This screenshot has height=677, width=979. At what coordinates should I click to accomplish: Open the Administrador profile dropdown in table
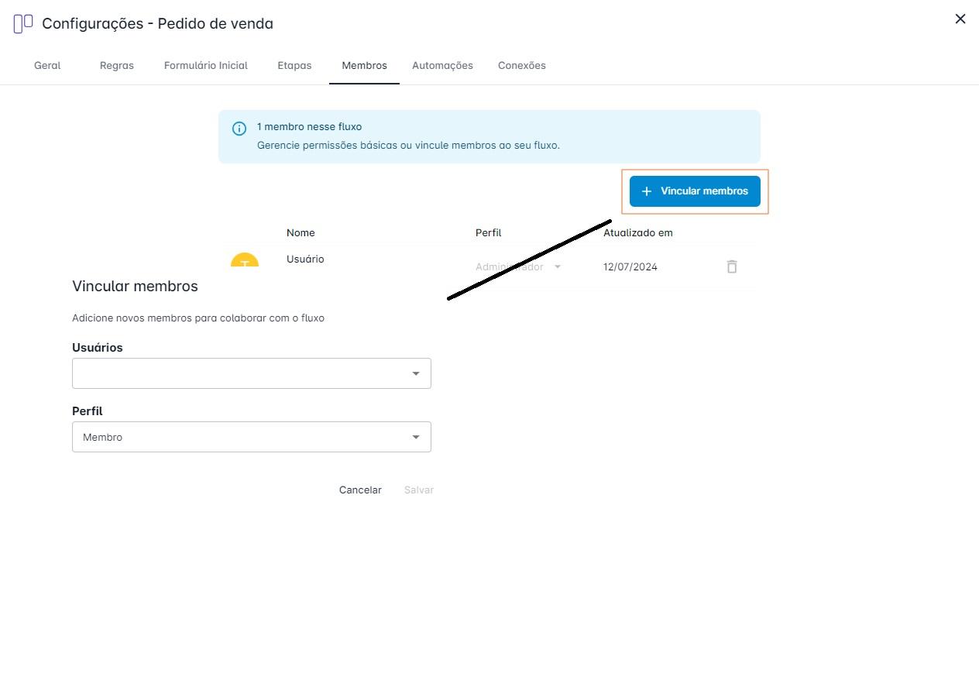click(518, 266)
